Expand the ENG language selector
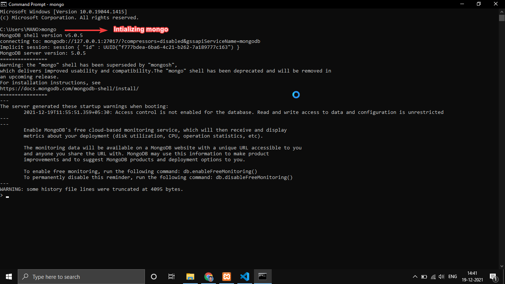 pyautogui.click(x=453, y=276)
